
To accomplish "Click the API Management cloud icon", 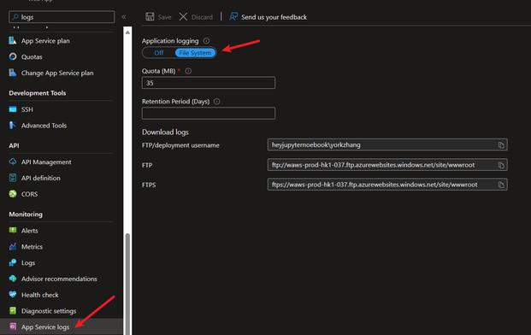I will (13, 162).
